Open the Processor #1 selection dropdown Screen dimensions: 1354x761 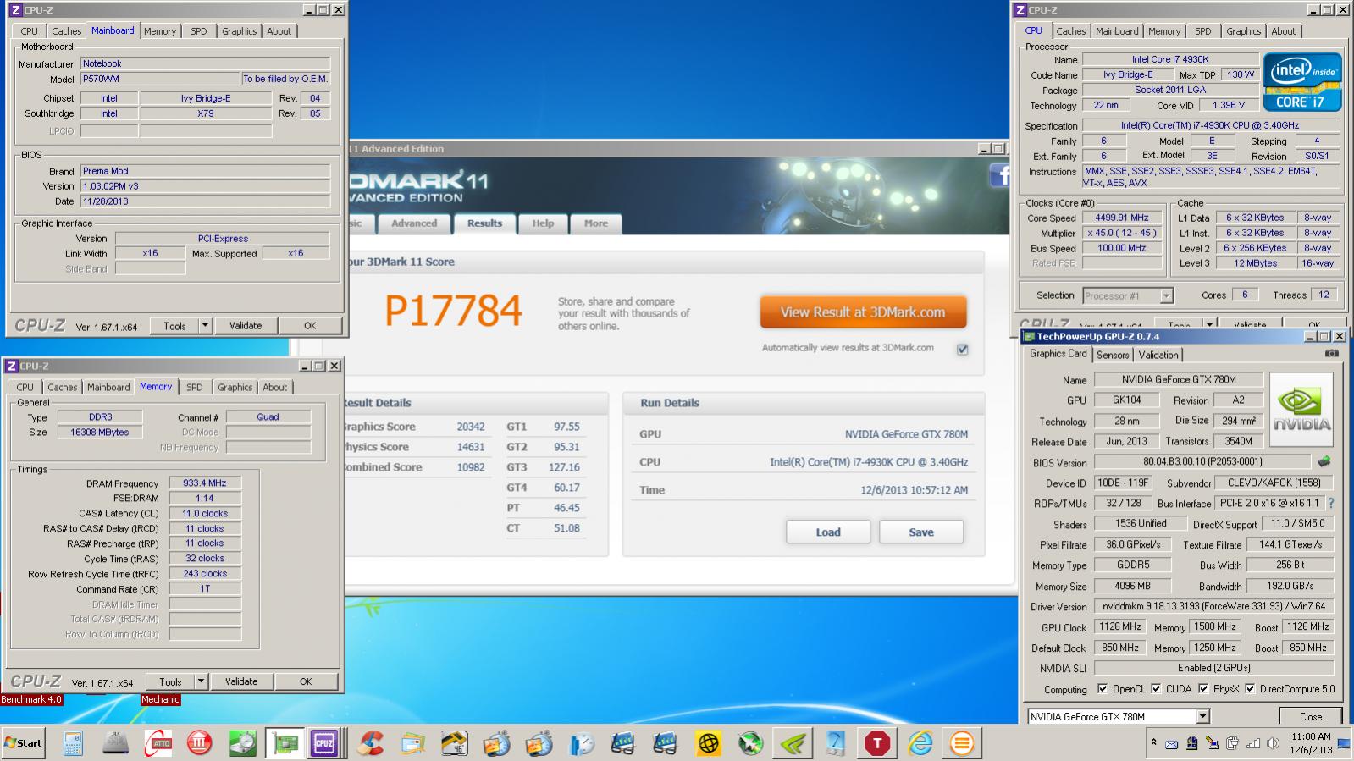(1166, 295)
